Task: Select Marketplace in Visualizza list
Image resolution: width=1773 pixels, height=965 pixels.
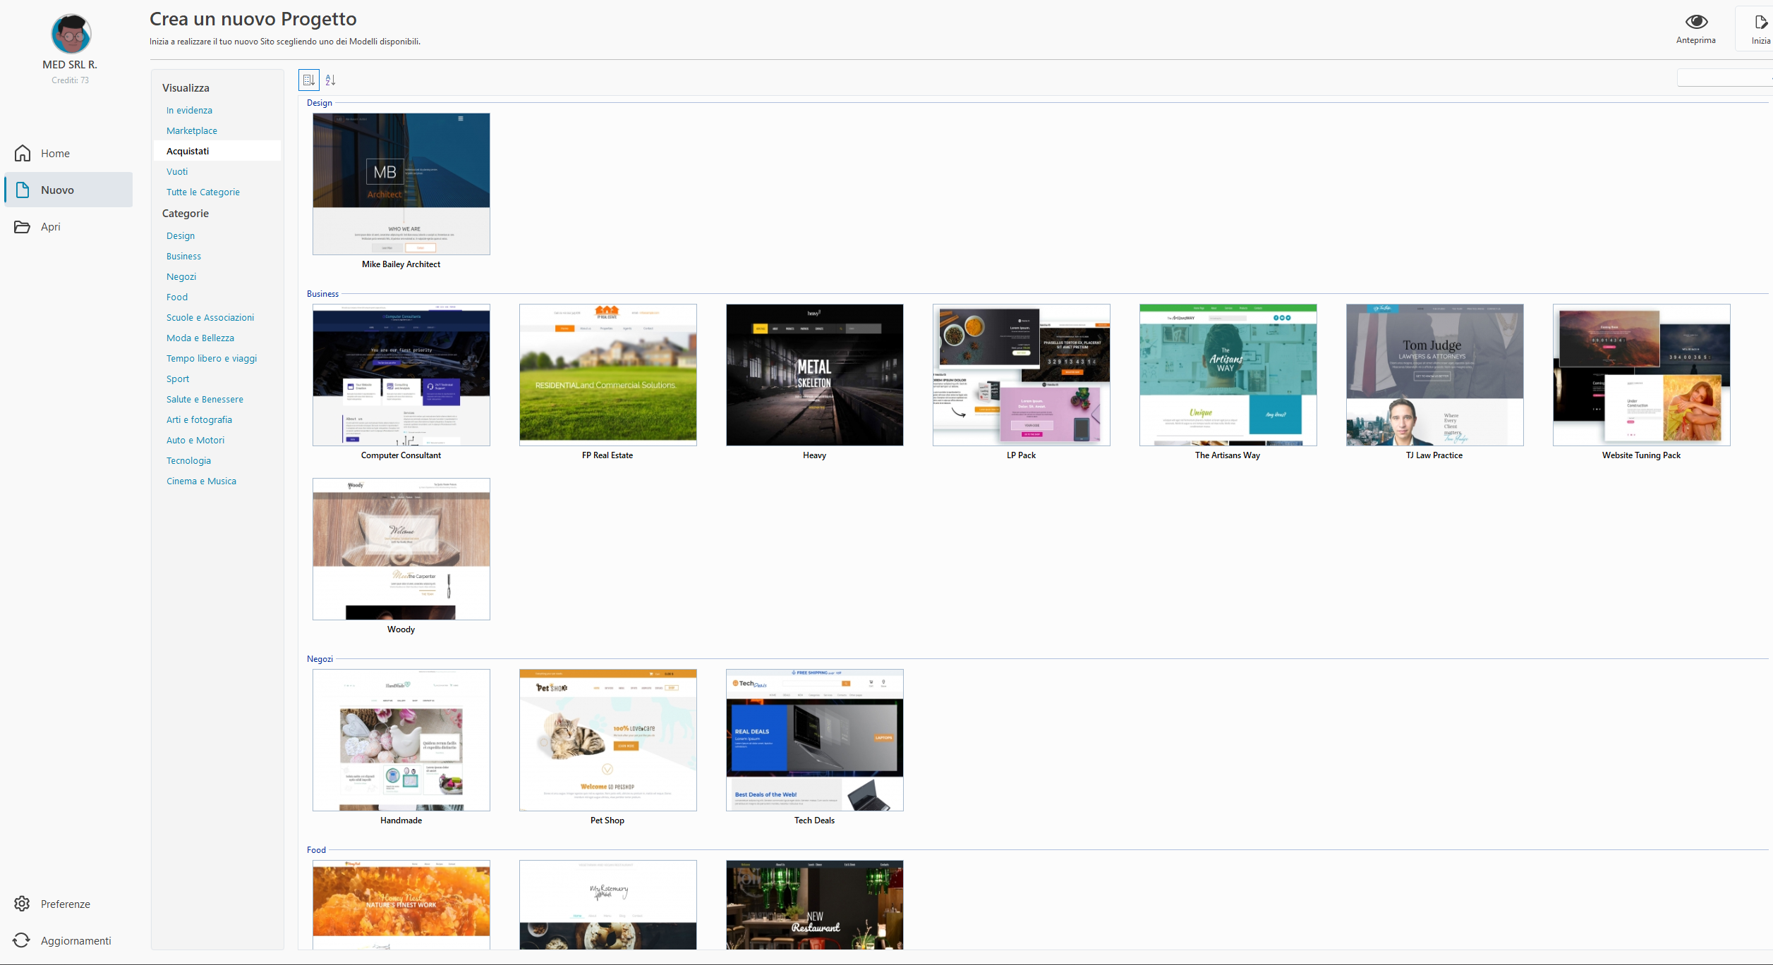Action: [192, 130]
